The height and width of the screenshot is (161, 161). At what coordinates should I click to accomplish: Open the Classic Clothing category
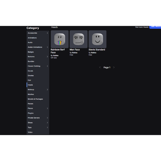(38, 66)
